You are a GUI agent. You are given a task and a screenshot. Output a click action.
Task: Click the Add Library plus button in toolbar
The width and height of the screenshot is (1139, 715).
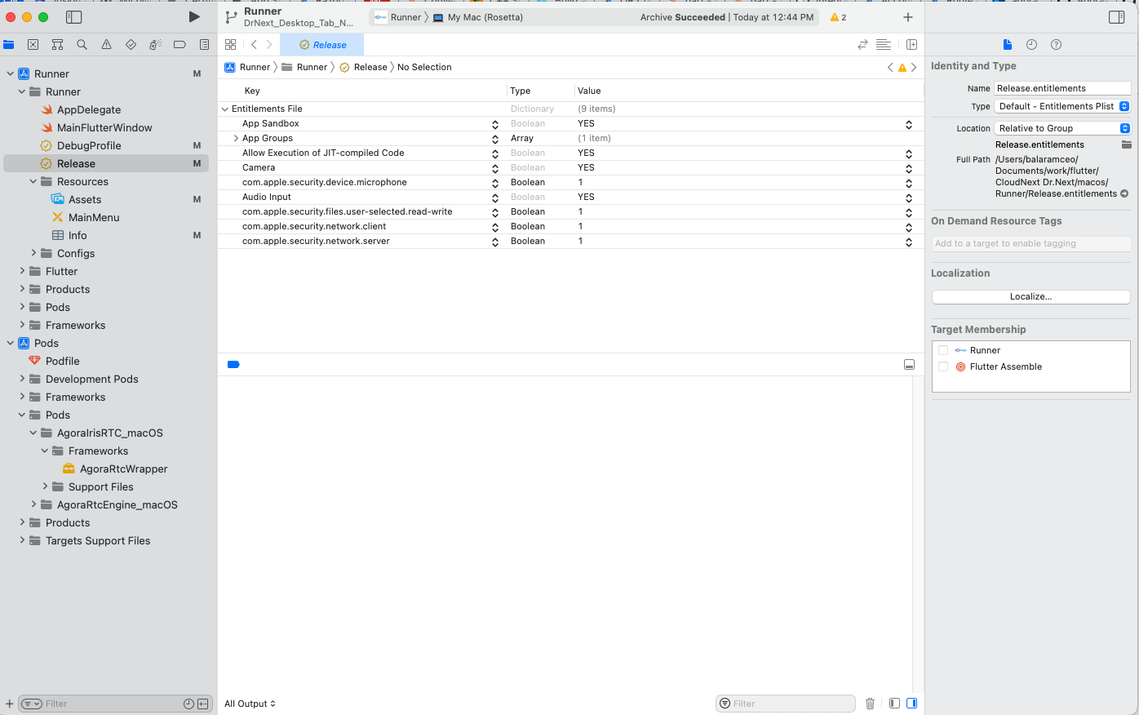[907, 17]
